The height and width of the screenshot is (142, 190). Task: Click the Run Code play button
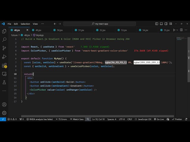click(174, 30)
